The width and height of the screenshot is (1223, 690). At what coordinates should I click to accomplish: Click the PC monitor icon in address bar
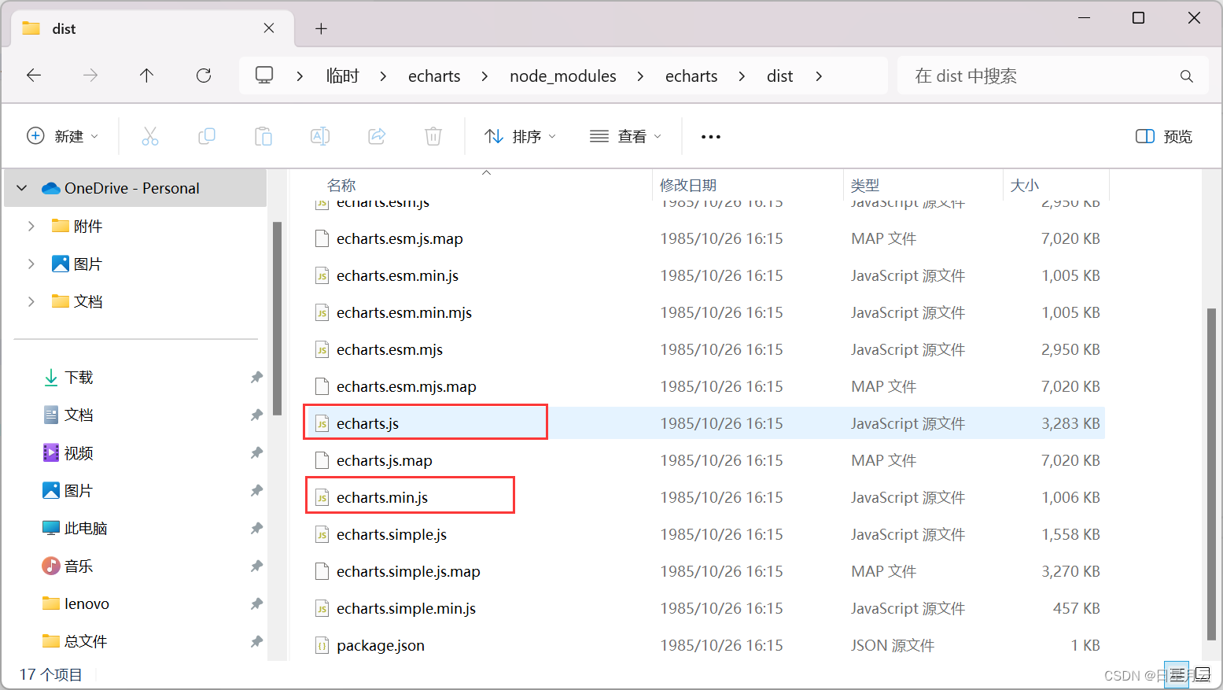click(264, 76)
